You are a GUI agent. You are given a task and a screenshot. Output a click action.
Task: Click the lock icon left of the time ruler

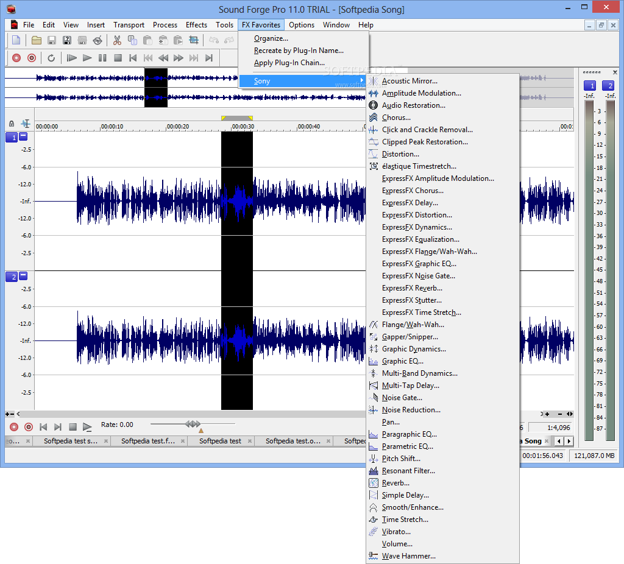[12, 124]
